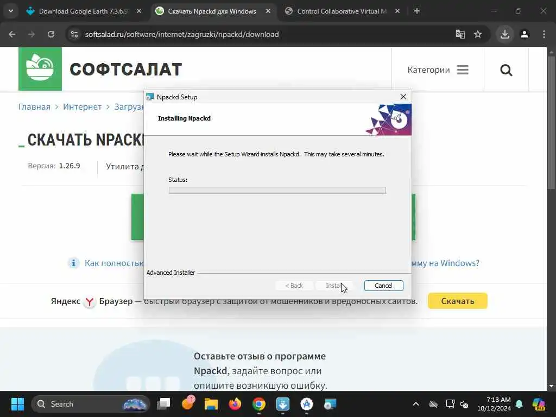Click the site search magnifier icon
556x417 pixels.
point(506,70)
